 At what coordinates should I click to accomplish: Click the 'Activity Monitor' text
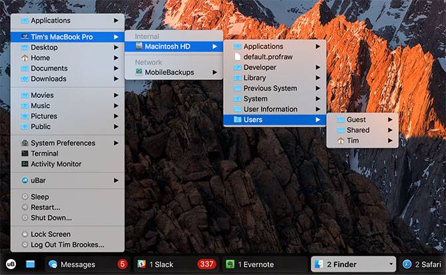[x=56, y=164]
